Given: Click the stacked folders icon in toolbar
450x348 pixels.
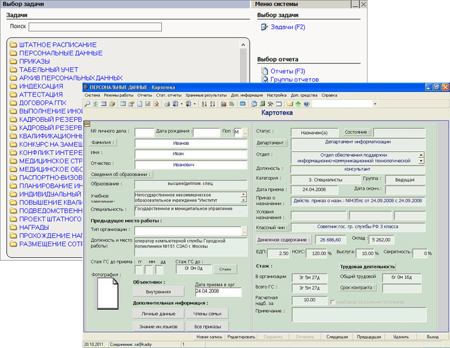Looking at the screenshot, I should [x=112, y=104].
